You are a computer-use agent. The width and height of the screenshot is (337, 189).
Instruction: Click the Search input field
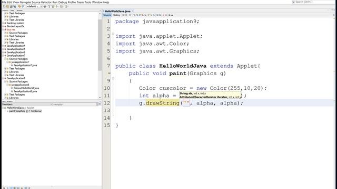click(313, 2)
